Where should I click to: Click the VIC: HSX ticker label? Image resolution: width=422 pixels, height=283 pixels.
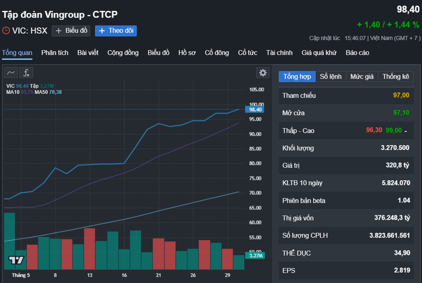(30, 31)
